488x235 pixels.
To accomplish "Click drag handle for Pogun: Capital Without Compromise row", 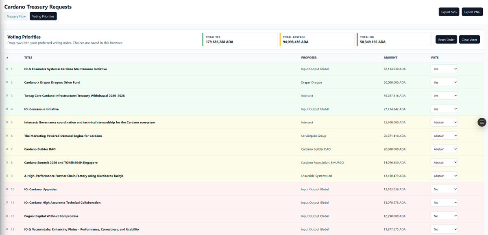I will (x=7, y=216).
